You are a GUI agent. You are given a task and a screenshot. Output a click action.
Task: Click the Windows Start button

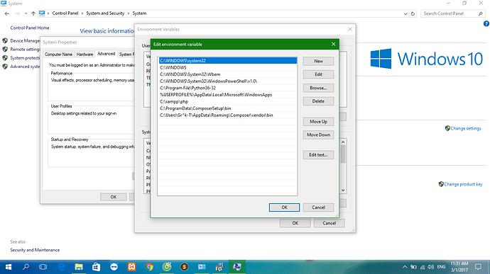[x=9, y=267]
